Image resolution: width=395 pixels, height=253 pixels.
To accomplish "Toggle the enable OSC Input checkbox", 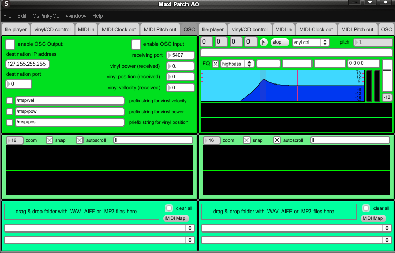I will point(136,45).
